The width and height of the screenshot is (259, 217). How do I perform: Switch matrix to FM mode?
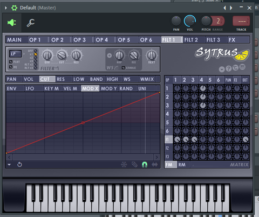pyautogui.click(x=171, y=165)
